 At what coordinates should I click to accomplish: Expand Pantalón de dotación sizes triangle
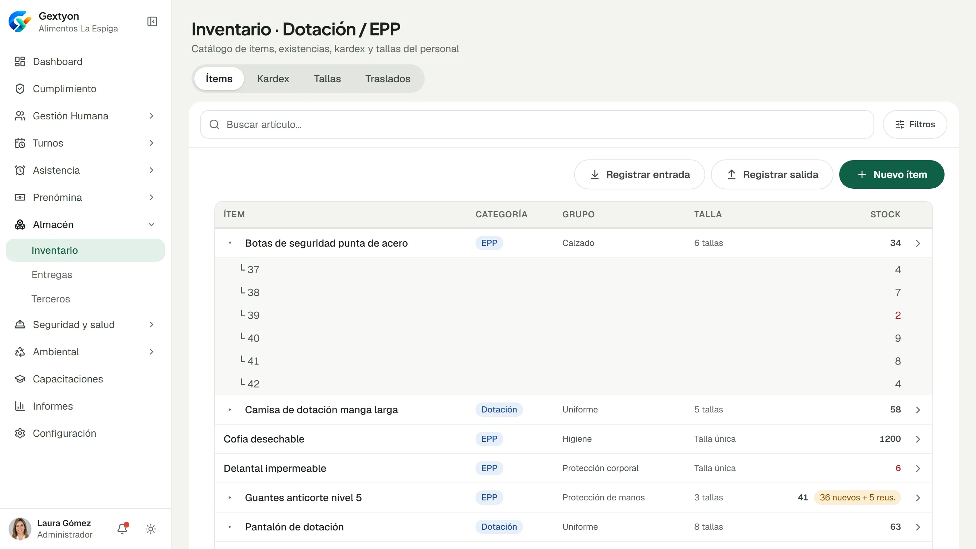(x=230, y=526)
